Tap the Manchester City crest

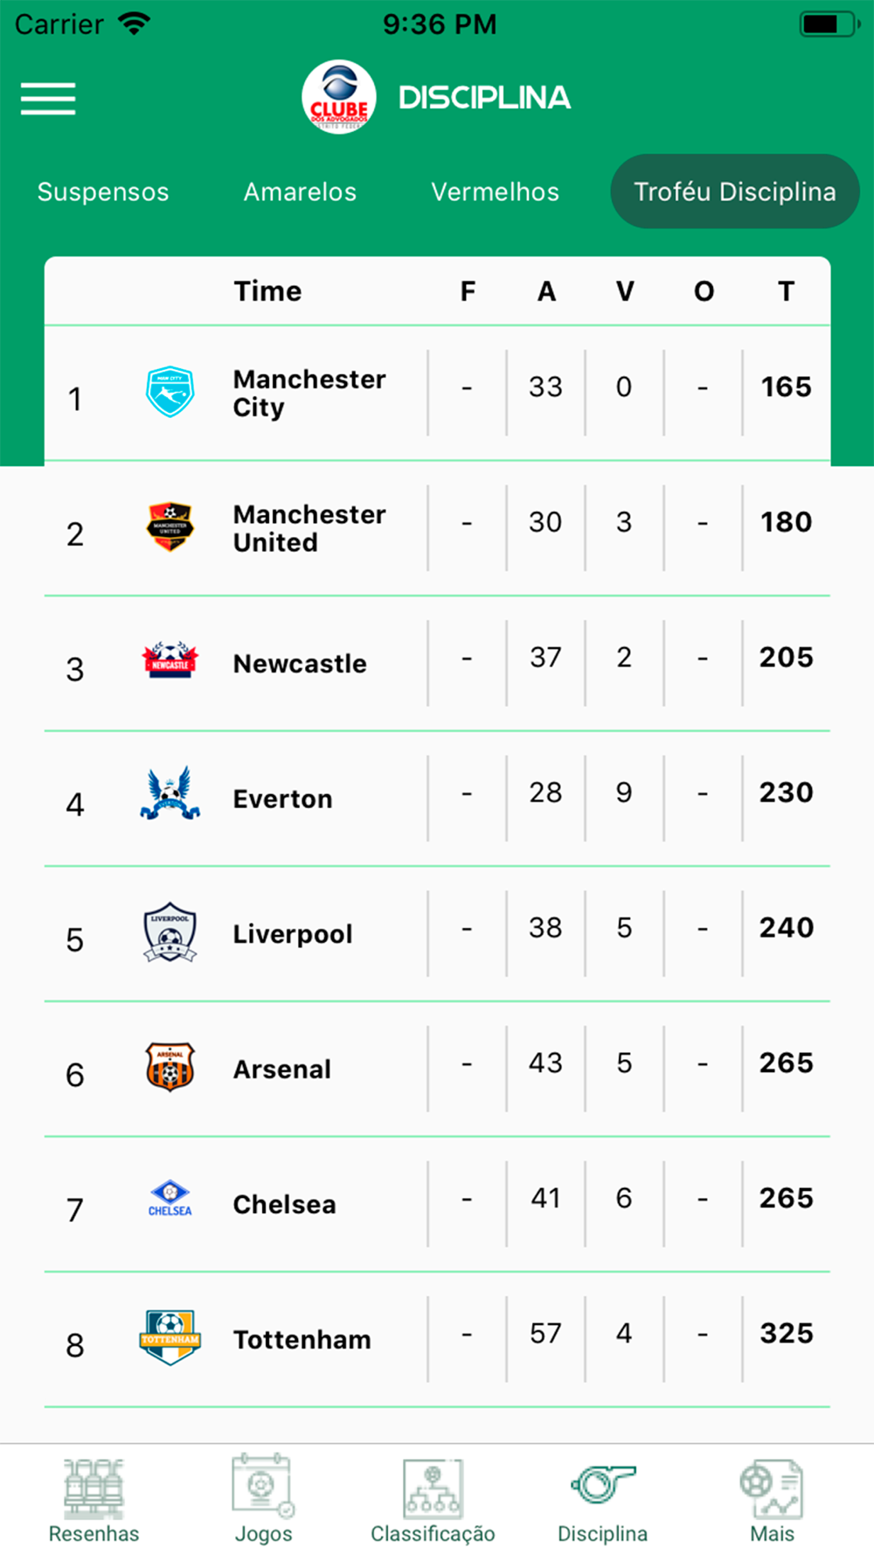pyautogui.click(x=170, y=392)
